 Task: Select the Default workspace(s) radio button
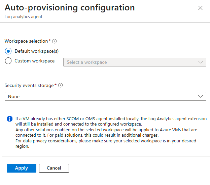(x=8, y=51)
